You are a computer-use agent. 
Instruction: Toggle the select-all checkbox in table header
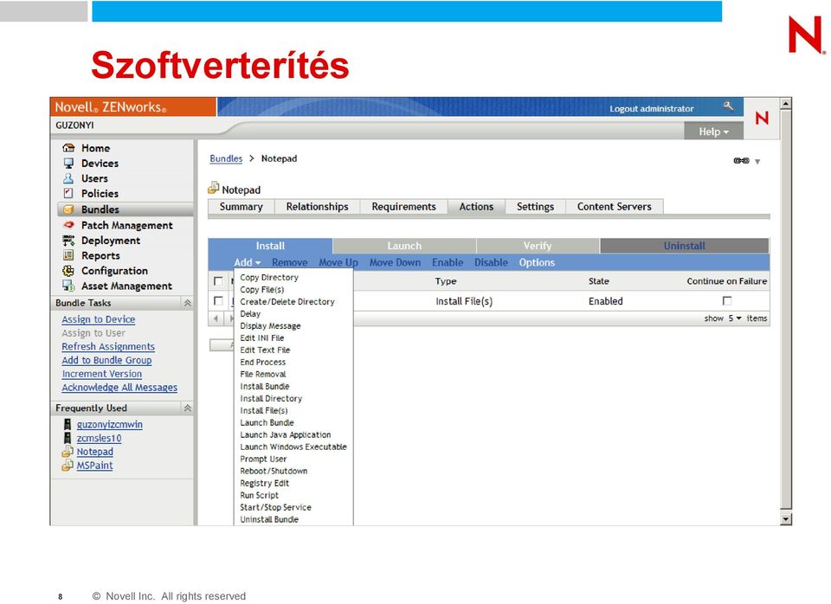[x=218, y=281]
